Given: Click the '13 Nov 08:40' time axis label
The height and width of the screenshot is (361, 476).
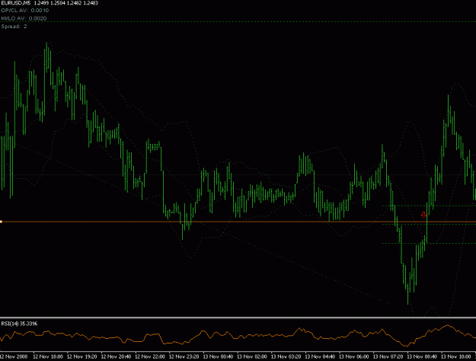Looking at the screenshot, I should pyautogui.click(x=422, y=356).
